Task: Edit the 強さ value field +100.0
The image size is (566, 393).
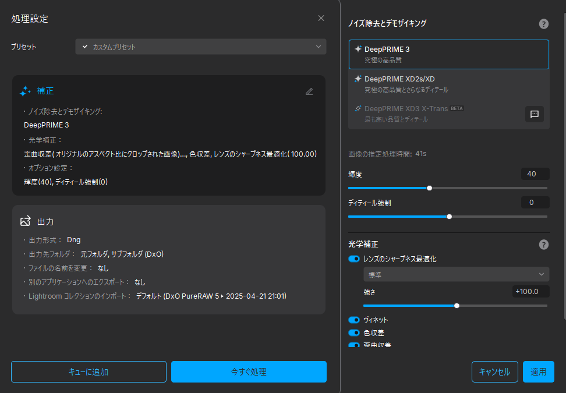Action: pyautogui.click(x=530, y=292)
